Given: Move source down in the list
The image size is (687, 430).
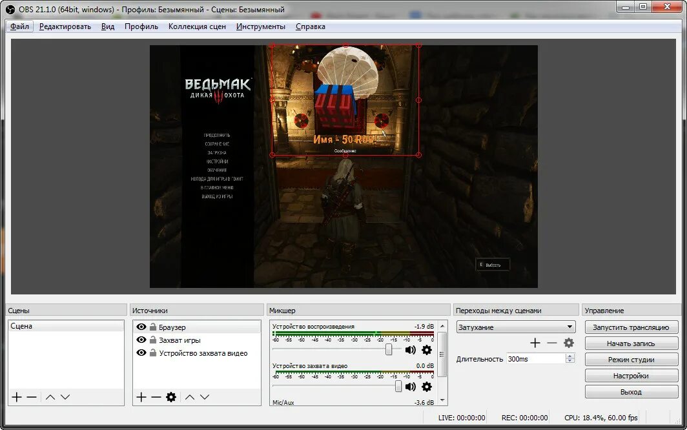Looking at the screenshot, I should pyautogui.click(x=205, y=397).
